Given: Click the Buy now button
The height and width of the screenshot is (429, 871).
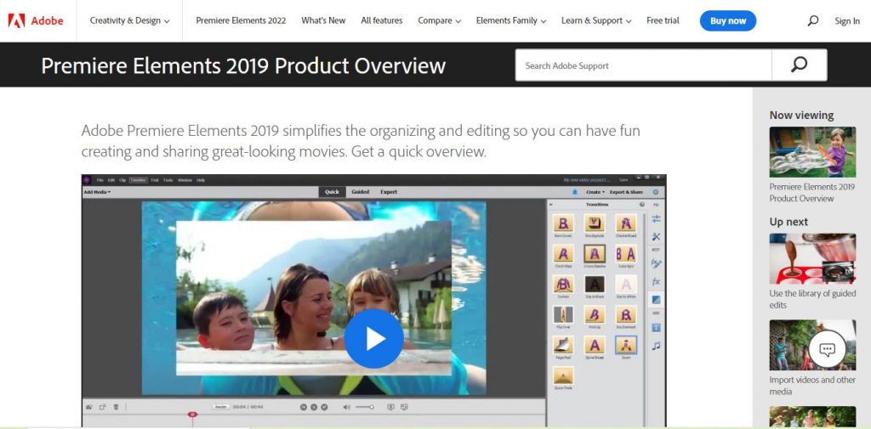Looking at the screenshot, I should click(x=727, y=20).
